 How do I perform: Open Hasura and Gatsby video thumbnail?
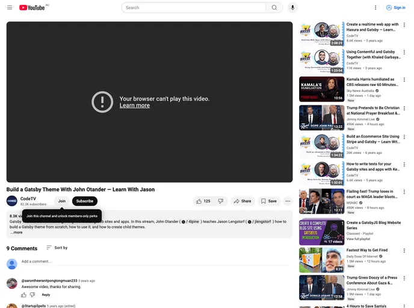point(321,34)
